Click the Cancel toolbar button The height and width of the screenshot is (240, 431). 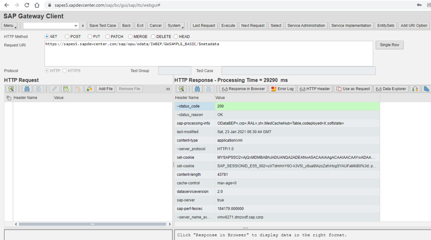[x=156, y=26]
